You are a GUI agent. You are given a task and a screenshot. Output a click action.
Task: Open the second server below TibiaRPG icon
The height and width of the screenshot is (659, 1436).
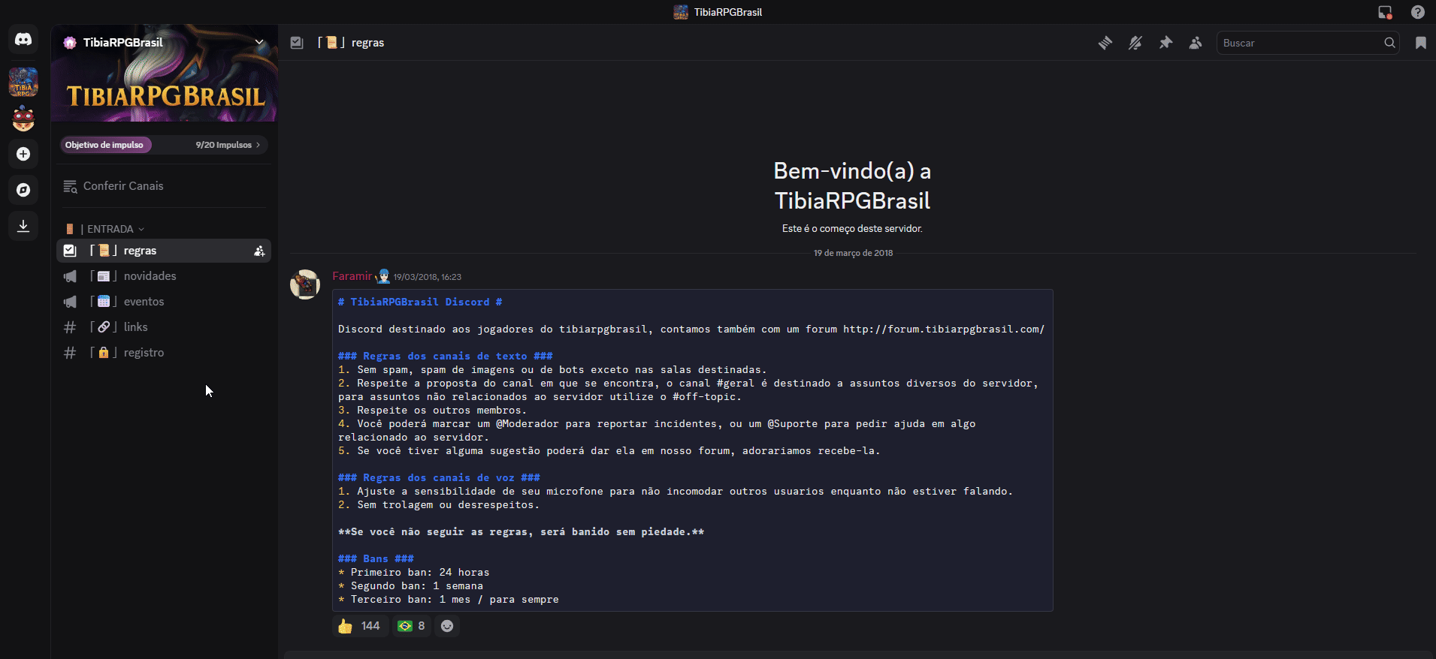click(23, 118)
